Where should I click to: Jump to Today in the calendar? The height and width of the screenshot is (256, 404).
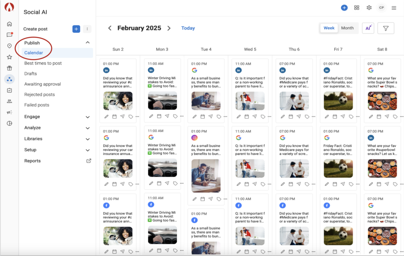pos(188,28)
